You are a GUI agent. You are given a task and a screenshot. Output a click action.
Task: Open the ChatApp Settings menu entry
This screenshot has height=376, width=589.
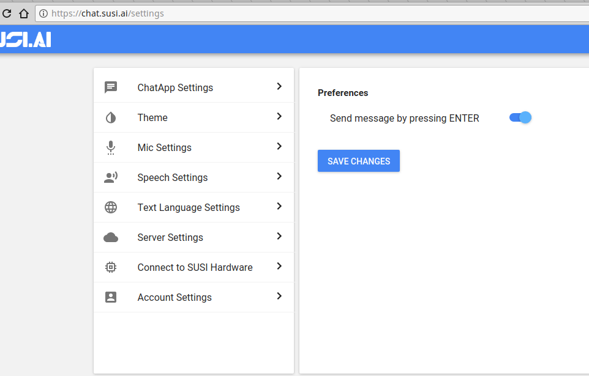[175, 87]
